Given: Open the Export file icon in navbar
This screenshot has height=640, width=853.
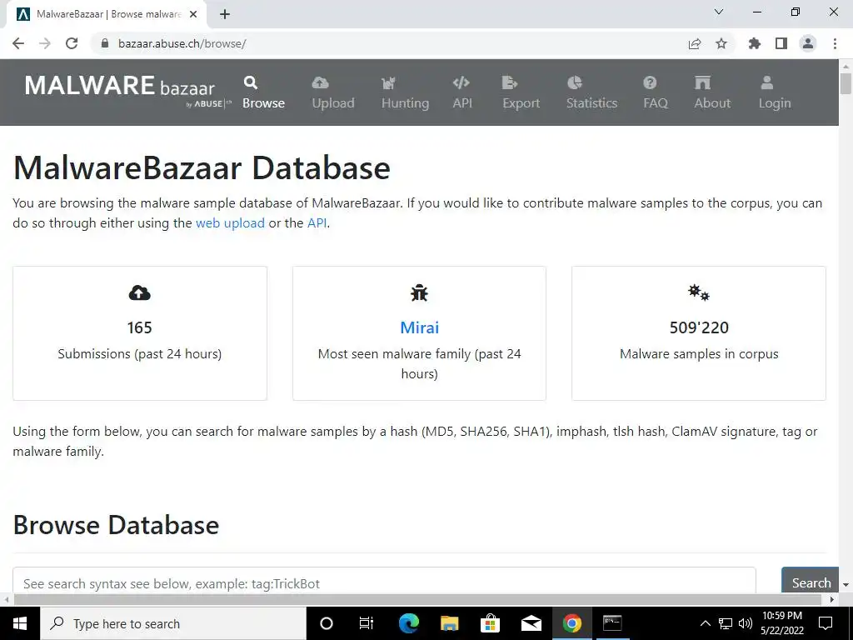Looking at the screenshot, I should tap(509, 82).
